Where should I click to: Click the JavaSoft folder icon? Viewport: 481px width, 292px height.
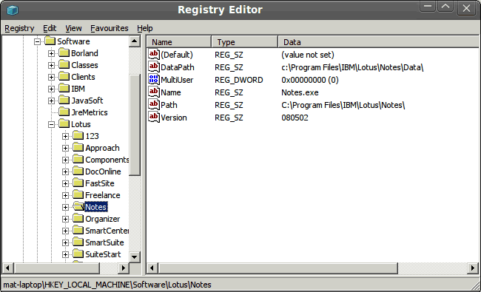coord(64,101)
